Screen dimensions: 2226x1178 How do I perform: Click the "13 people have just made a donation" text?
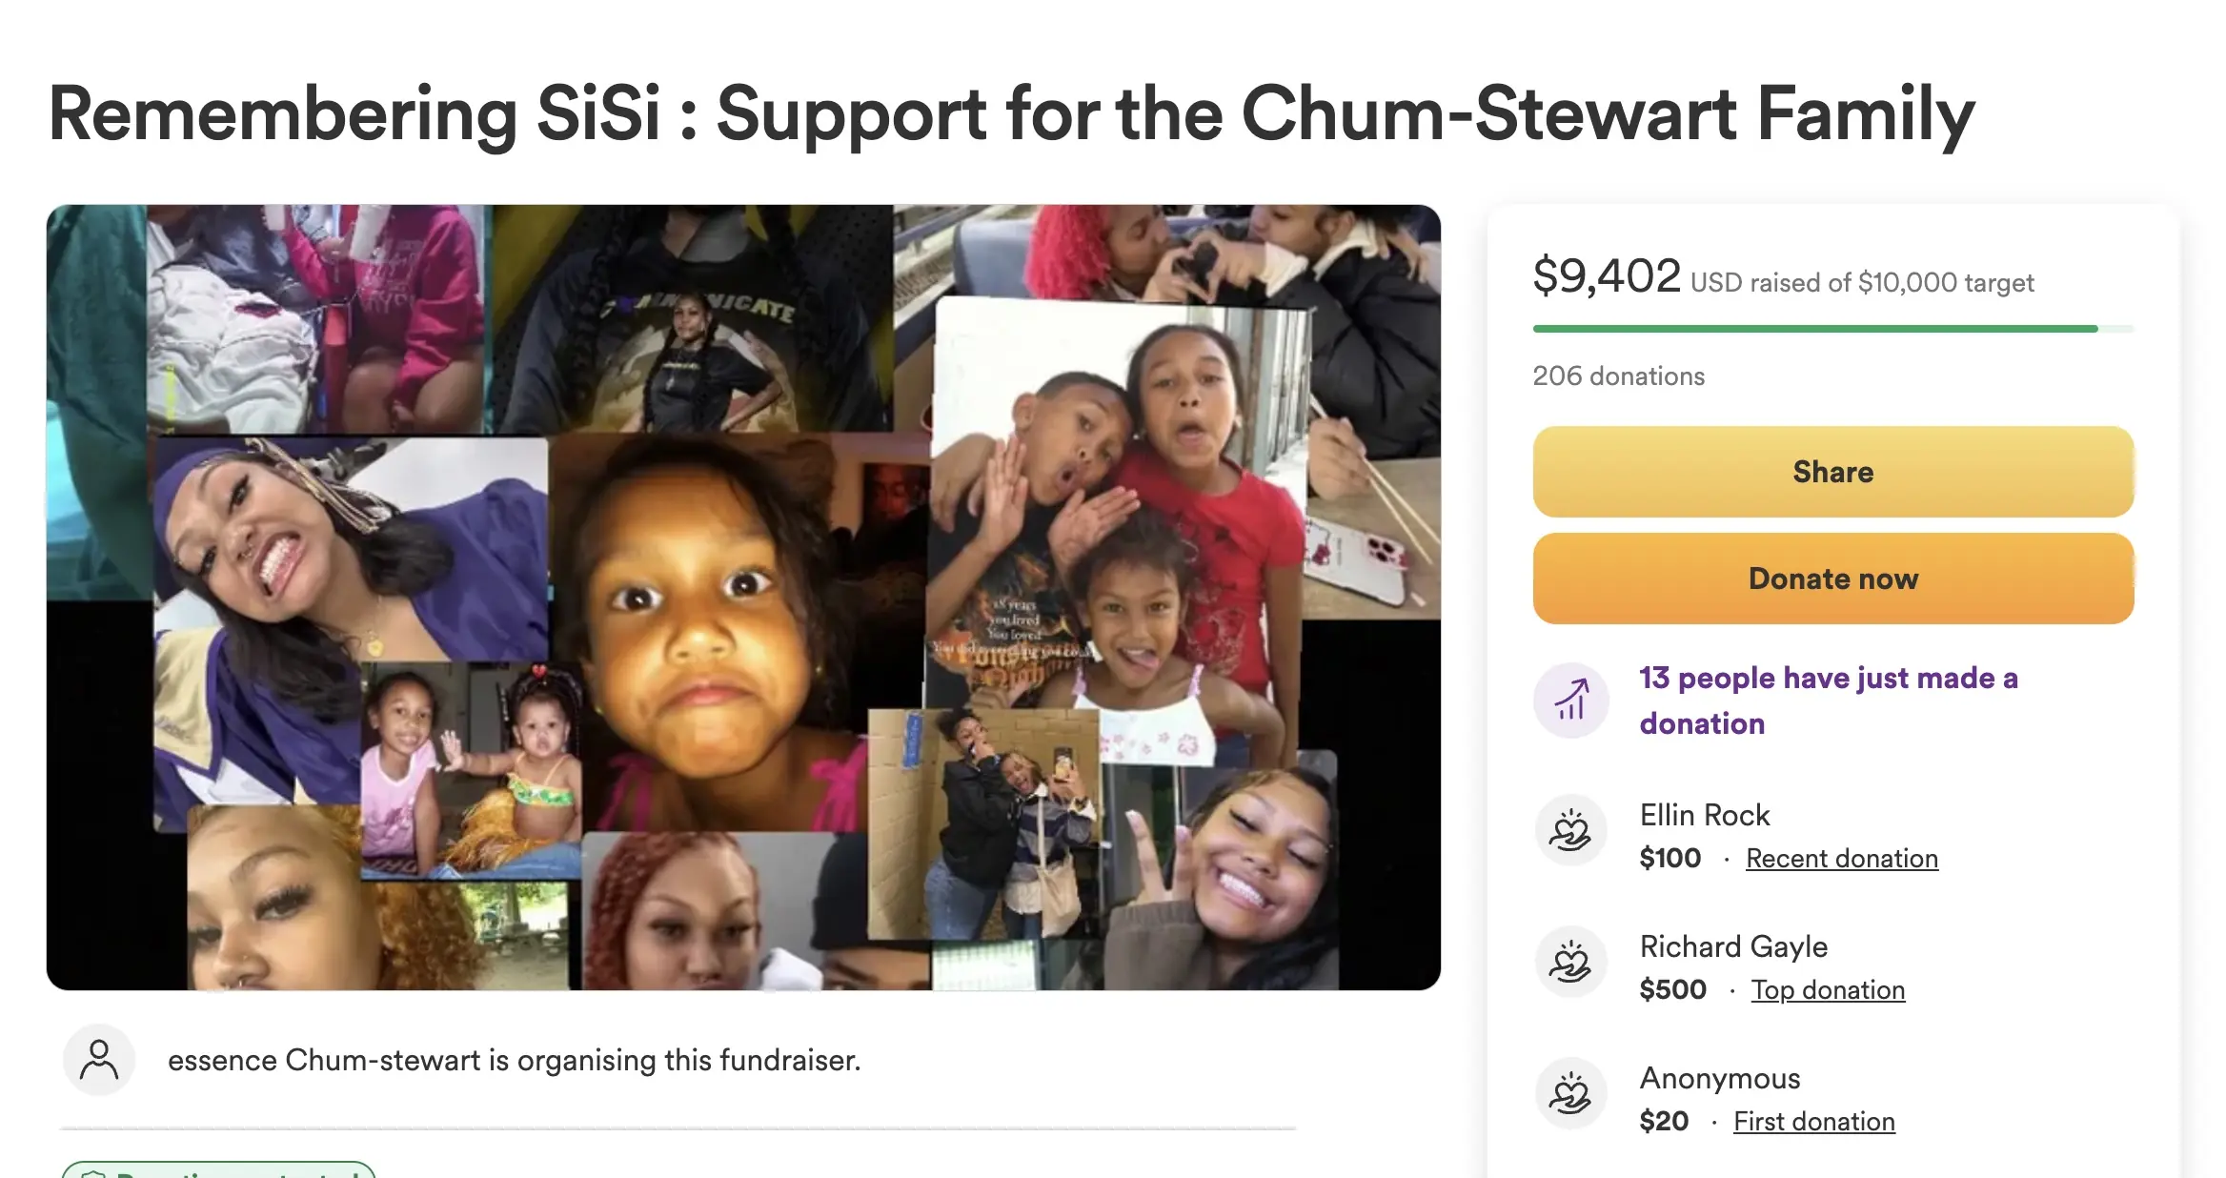pyautogui.click(x=1828, y=701)
